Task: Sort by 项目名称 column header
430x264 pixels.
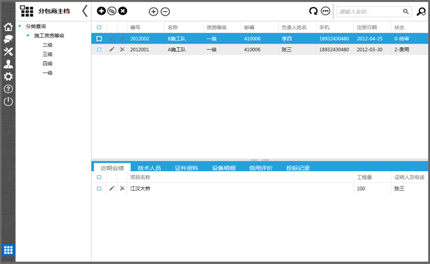Action: coord(140,177)
